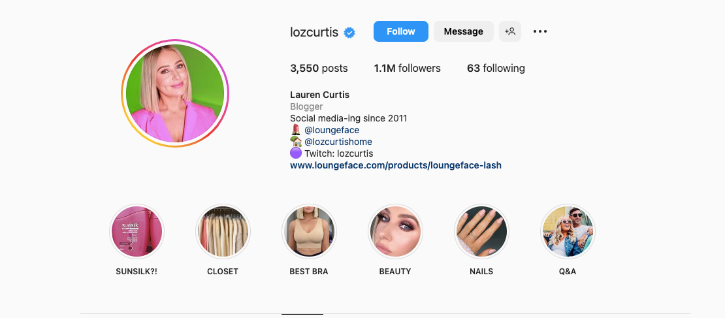Viewport: 725px width, 318px height.
Task: View the BEST BRA highlight
Action: tap(309, 232)
